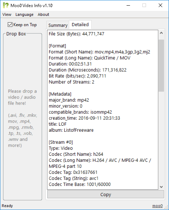This screenshot has width=169, height=210.
Task: Minimize the Moo0 Video Info window
Action: pyautogui.click(x=128, y=6)
